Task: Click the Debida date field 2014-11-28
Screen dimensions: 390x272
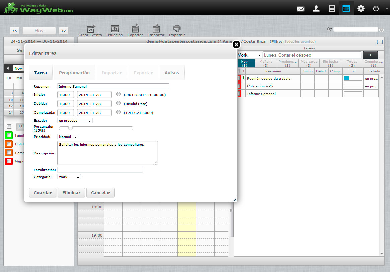Action: tap(94, 104)
